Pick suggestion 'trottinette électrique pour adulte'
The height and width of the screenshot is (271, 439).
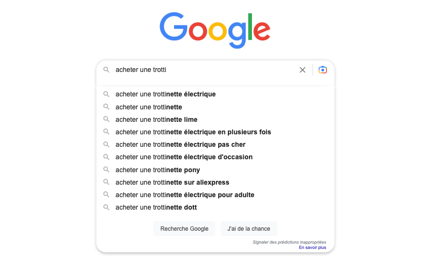tap(215, 195)
